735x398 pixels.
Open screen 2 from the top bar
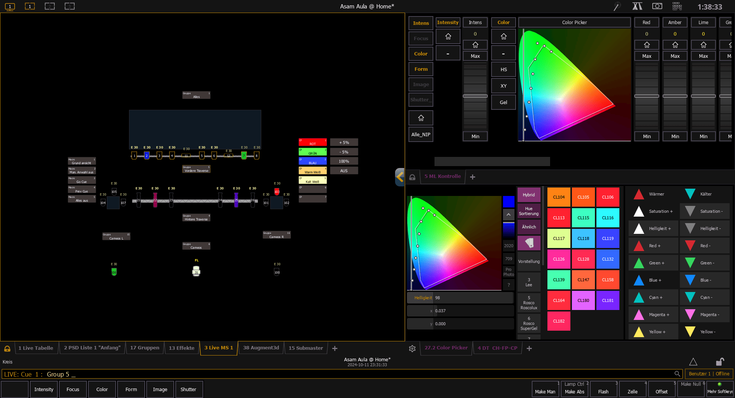pyautogui.click(x=50, y=6)
